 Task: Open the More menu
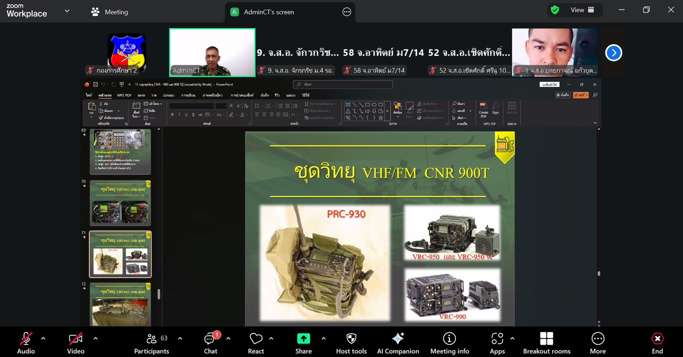click(x=597, y=343)
